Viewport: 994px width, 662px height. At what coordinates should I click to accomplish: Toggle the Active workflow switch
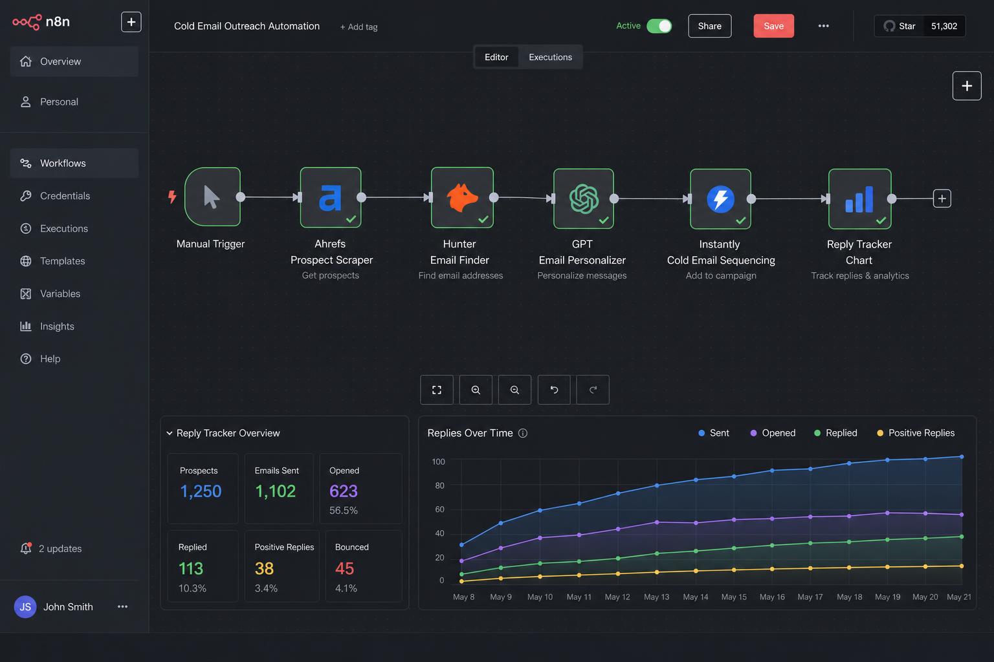tap(659, 26)
